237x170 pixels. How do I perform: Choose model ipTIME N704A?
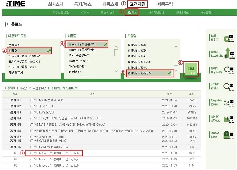137,68
